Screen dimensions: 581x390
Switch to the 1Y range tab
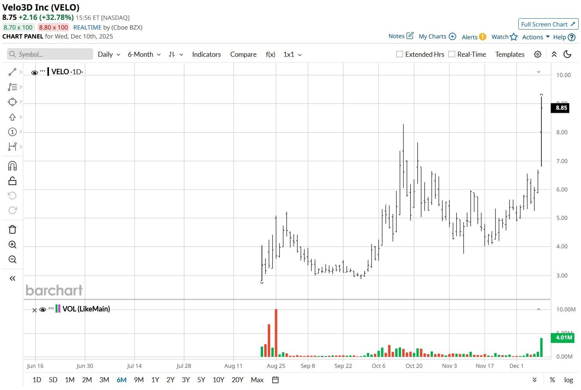pos(155,380)
